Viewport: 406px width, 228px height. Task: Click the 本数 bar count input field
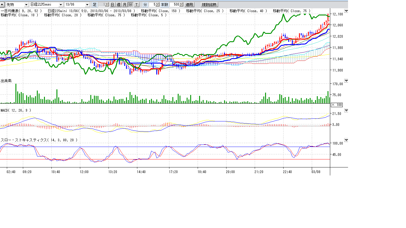point(174,5)
